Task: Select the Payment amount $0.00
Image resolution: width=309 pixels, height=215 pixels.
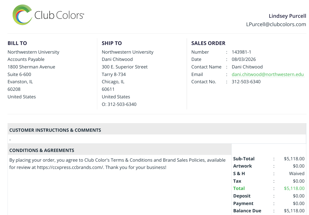Action: click(x=298, y=203)
